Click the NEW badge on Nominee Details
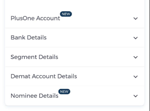Screen dimensions: 150x111 point(64,91)
